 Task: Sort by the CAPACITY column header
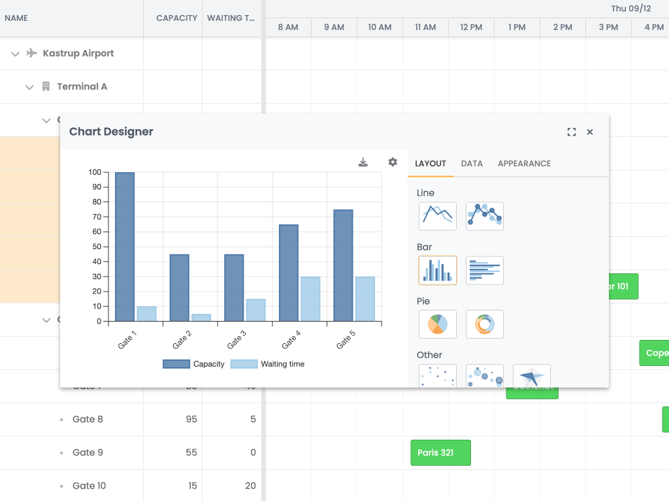point(172,18)
